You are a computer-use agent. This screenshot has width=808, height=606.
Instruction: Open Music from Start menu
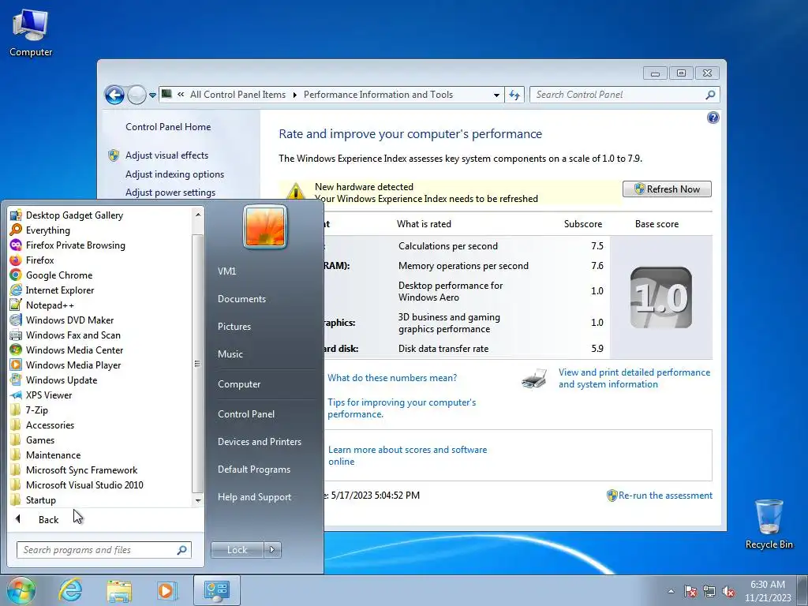point(230,354)
